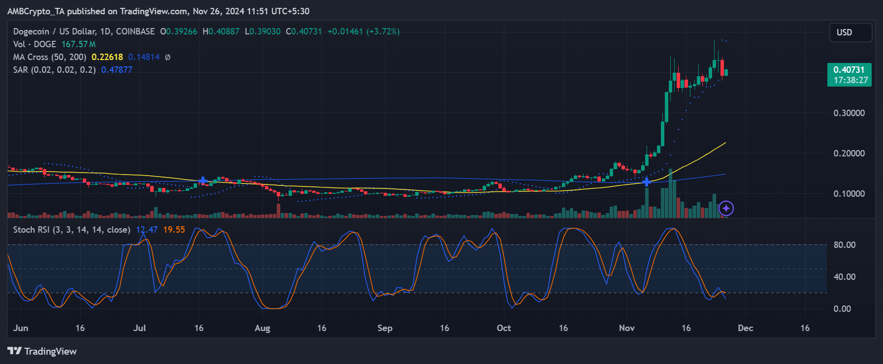883x364 pixels.
Task: Click the high price H0.40887 value
Action: 221,31
